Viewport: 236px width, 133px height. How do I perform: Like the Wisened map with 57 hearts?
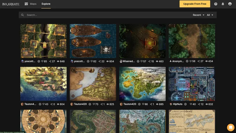(142, 61)
